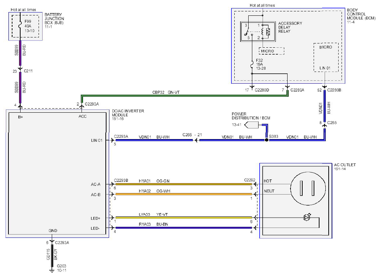This screenshot has height=276, width=379.
Task: Open the 13-41 Power Distribution page reference
Action: click(237, 125)
